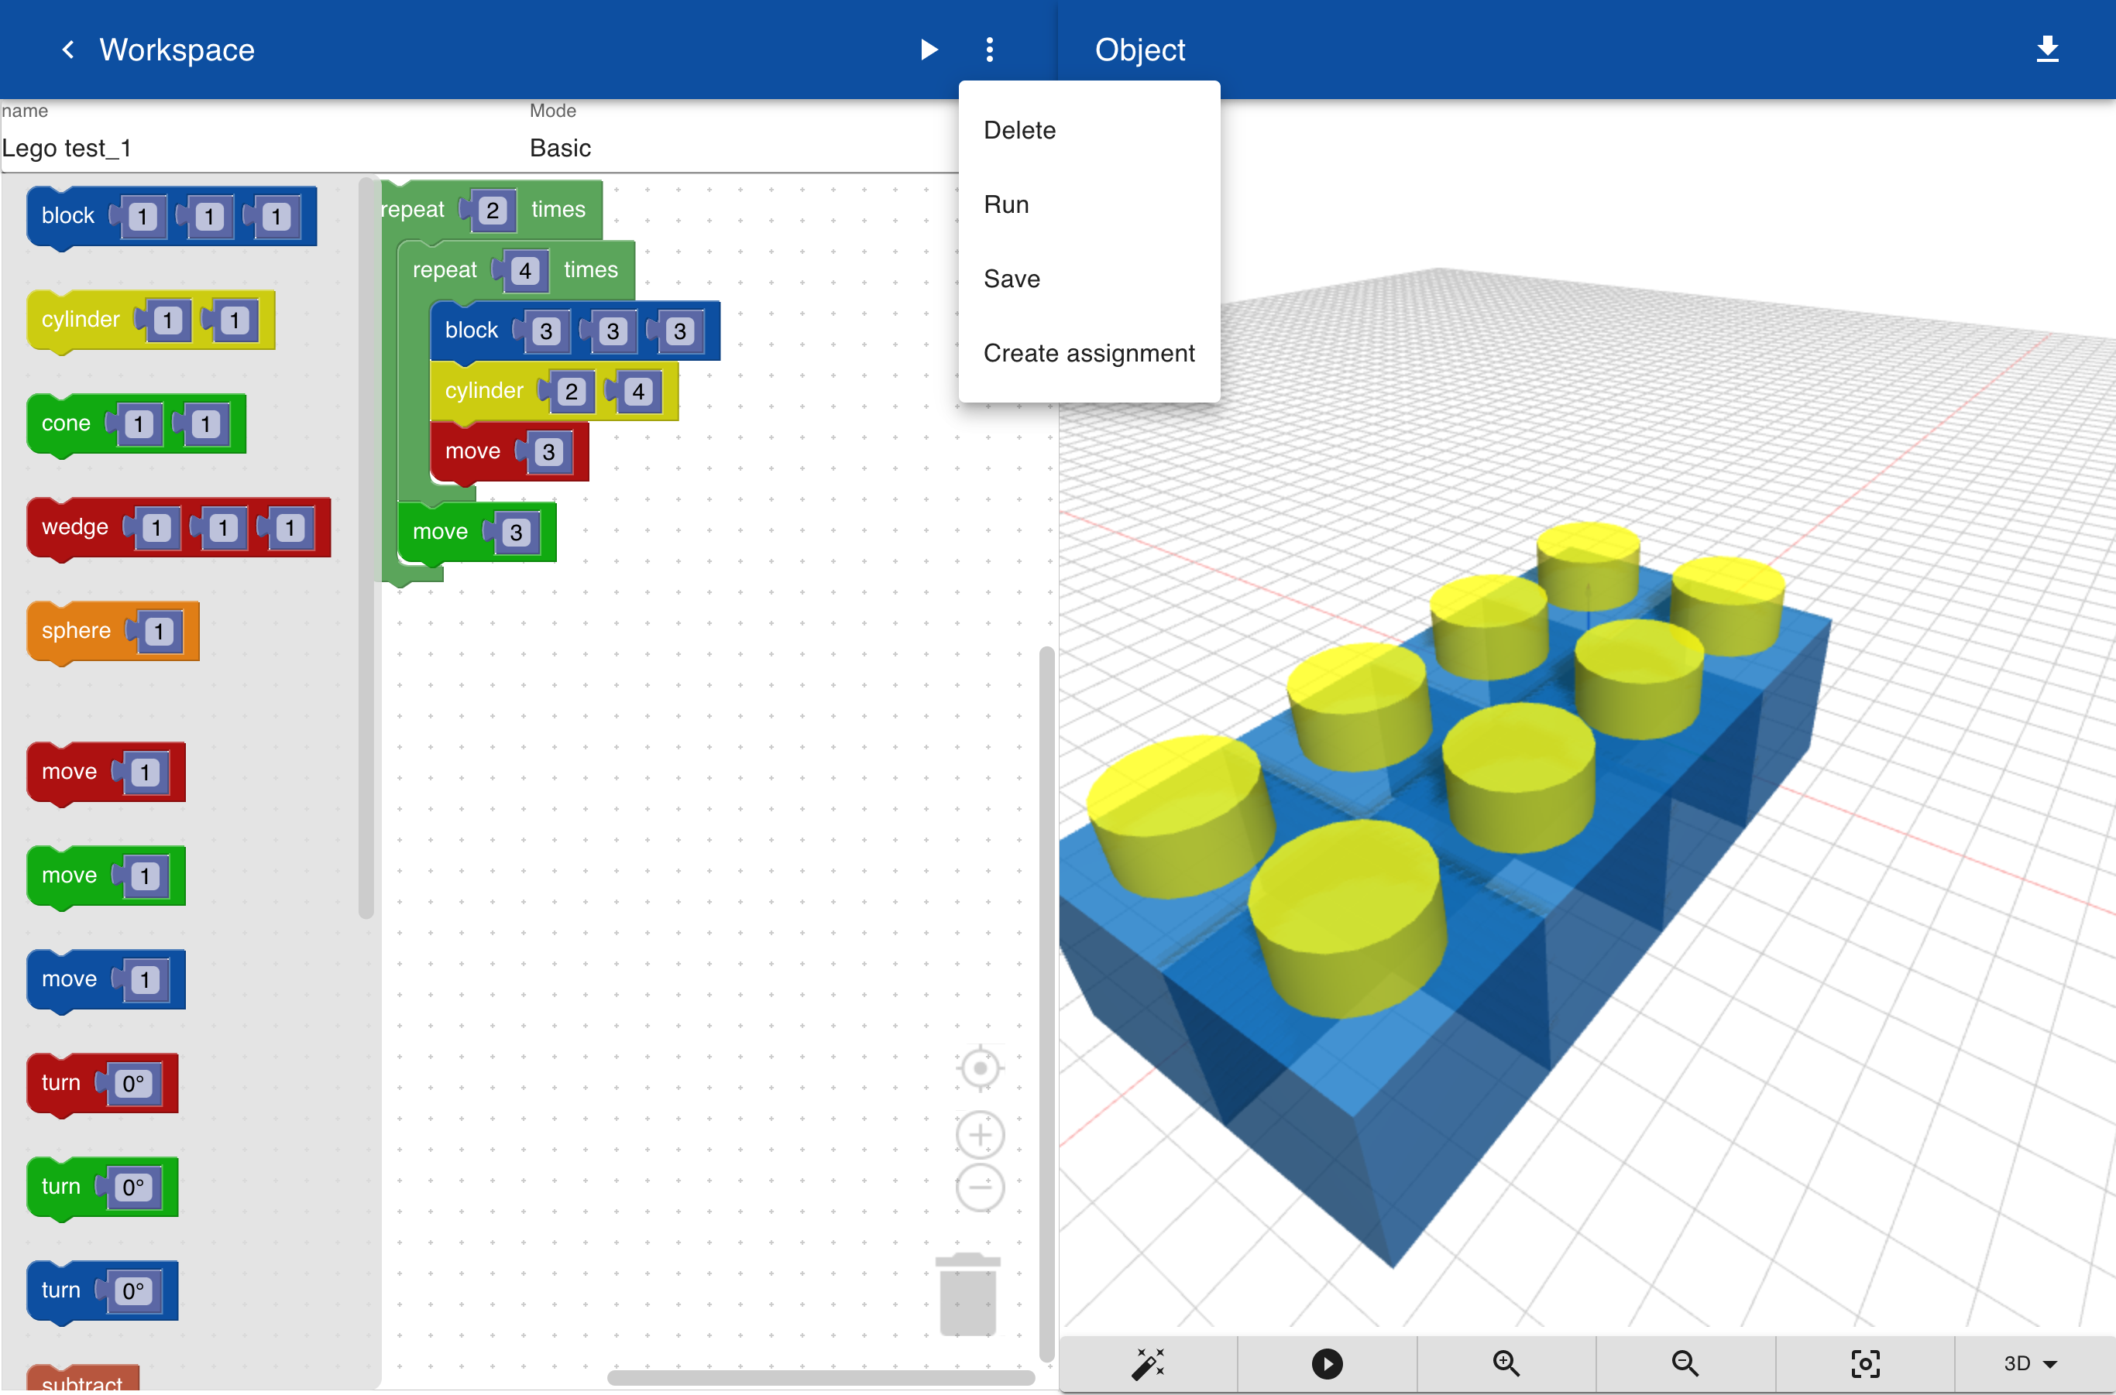Select Delete from the overflow menu
This screenshot has height=1395, width=2116.
click(1089, 130)
